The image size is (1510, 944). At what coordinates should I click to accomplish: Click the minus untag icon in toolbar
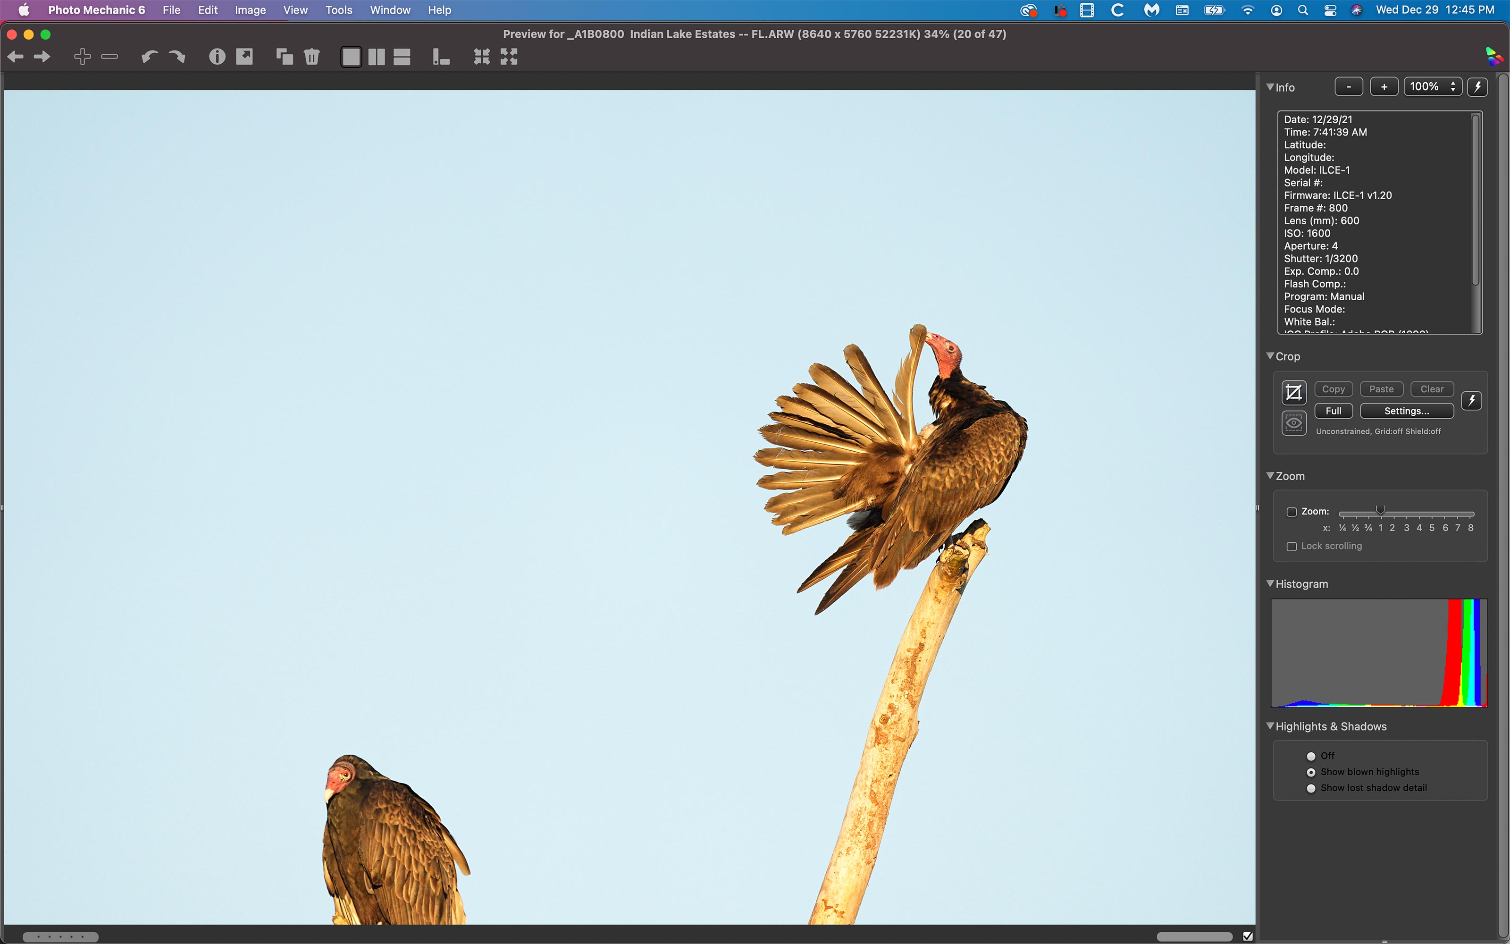point(110,57)
